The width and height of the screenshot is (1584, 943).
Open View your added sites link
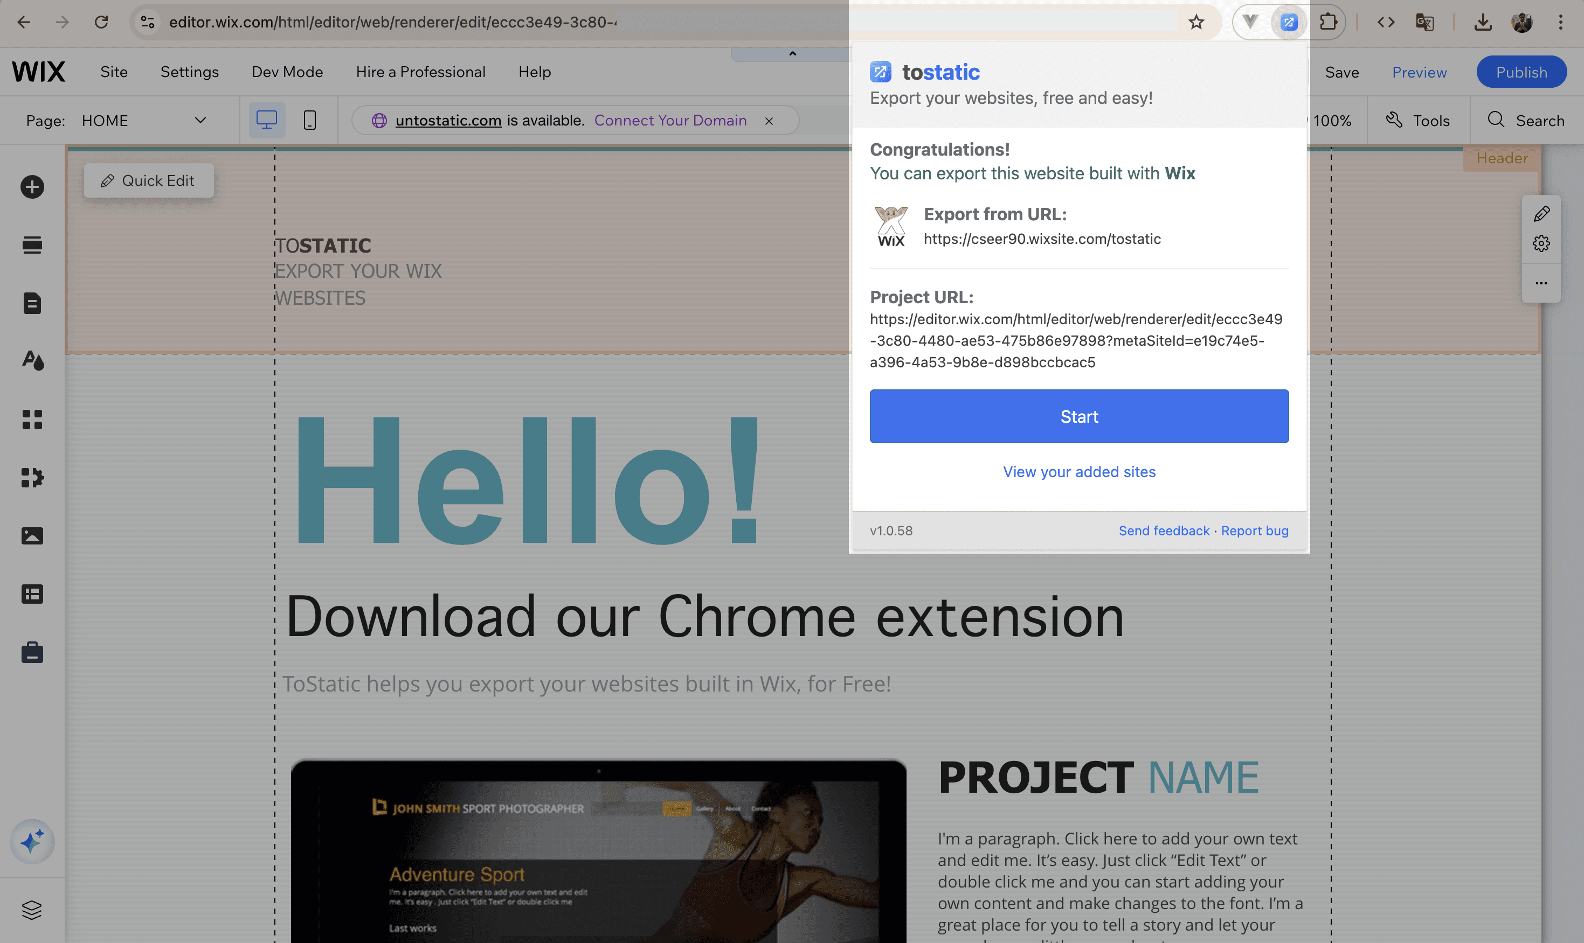point(1079,472)
